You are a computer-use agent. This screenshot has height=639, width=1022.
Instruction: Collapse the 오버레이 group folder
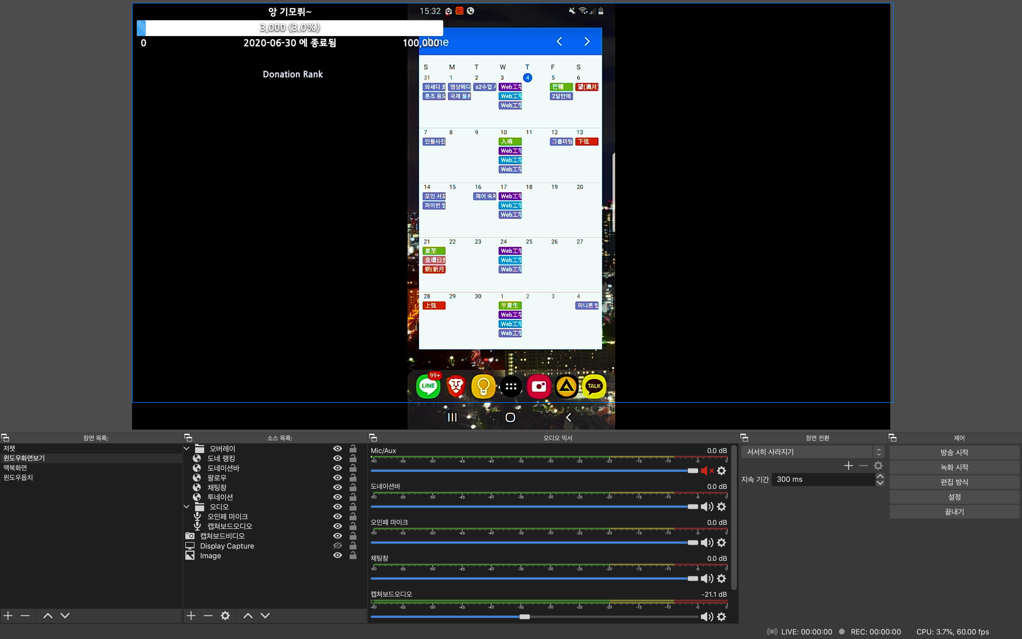point(187,448)
